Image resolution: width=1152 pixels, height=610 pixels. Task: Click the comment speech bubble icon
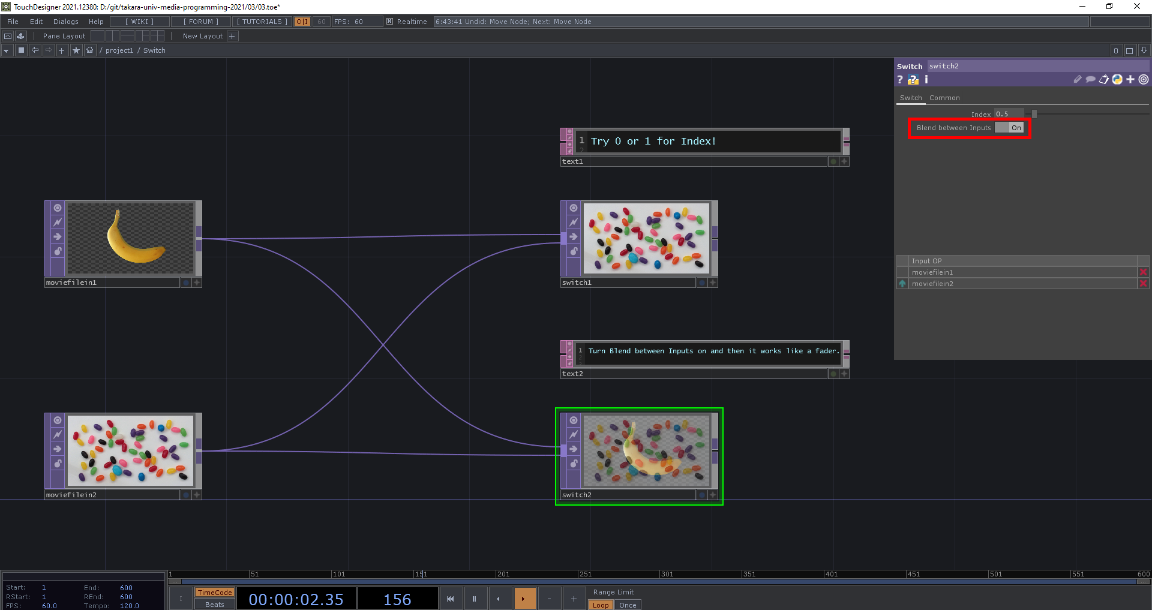[x=1090, y=80]
